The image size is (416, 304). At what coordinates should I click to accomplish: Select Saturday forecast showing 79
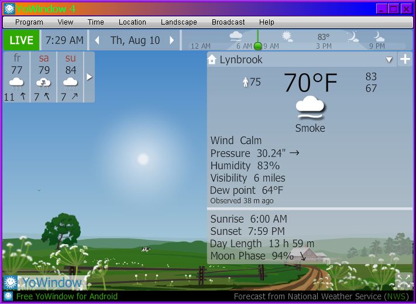[44, 77]
